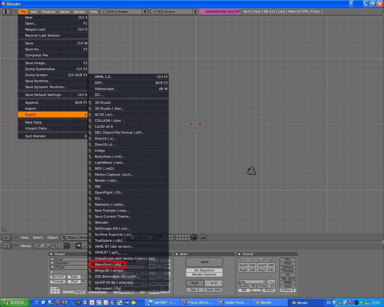Click the file browse icon next to //backbuf

[52, 263]
